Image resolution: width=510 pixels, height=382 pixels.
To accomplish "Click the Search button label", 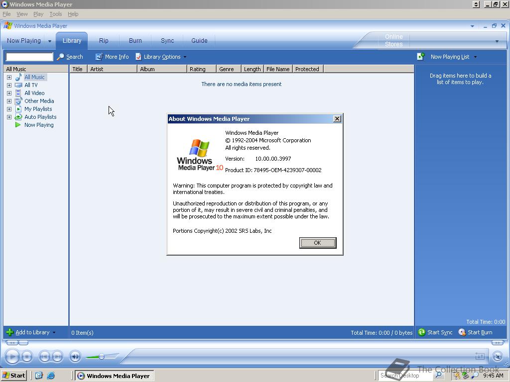I will [75, 57].
